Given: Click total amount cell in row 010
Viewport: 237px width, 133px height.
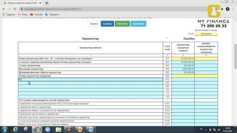Looking at the screenshot, I should [183, 59].
